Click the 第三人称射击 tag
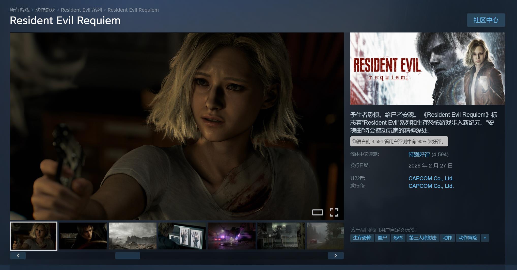This screenshot has width=517, height=270. [x=422, y=238]
